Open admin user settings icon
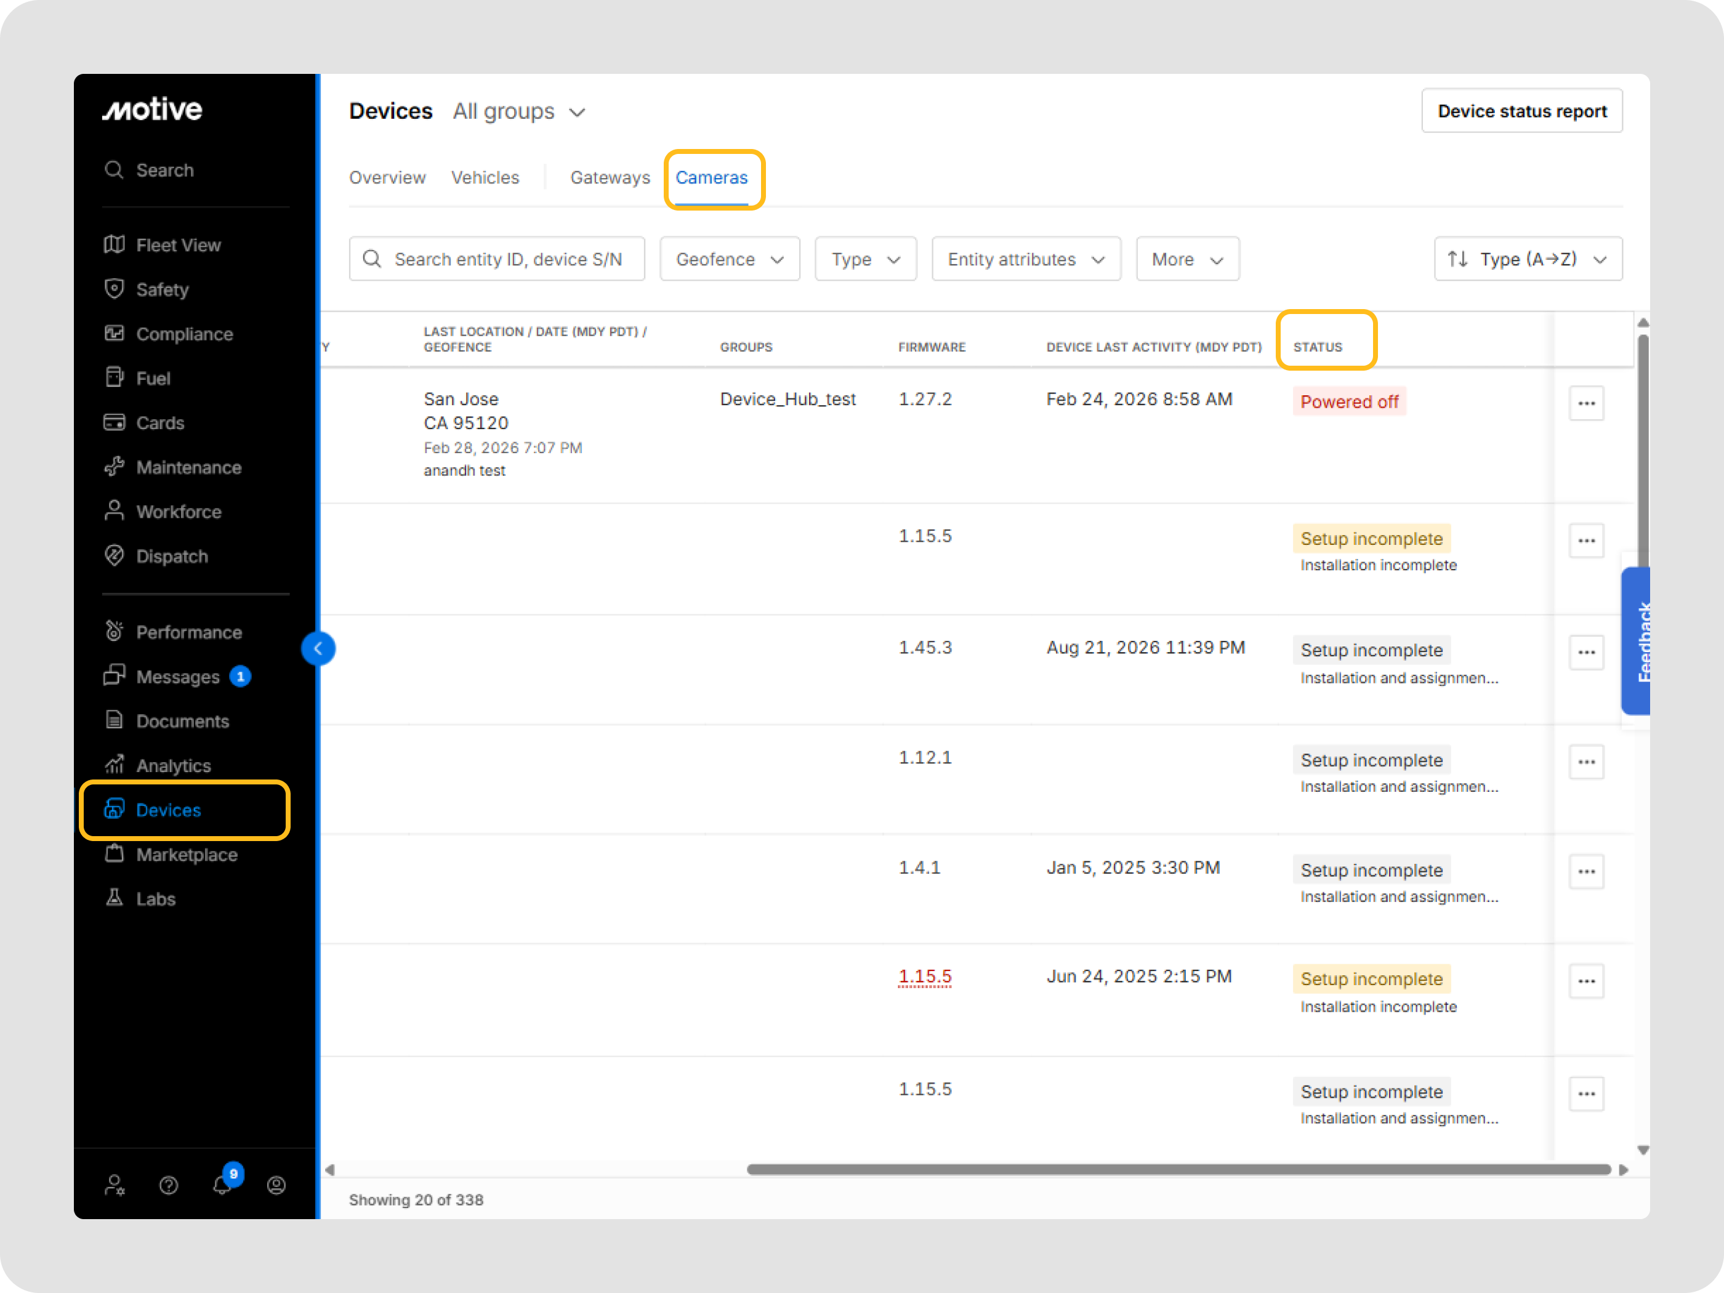The width and height of the screenshot is (1724, 1293). [x=115, y=1185]
